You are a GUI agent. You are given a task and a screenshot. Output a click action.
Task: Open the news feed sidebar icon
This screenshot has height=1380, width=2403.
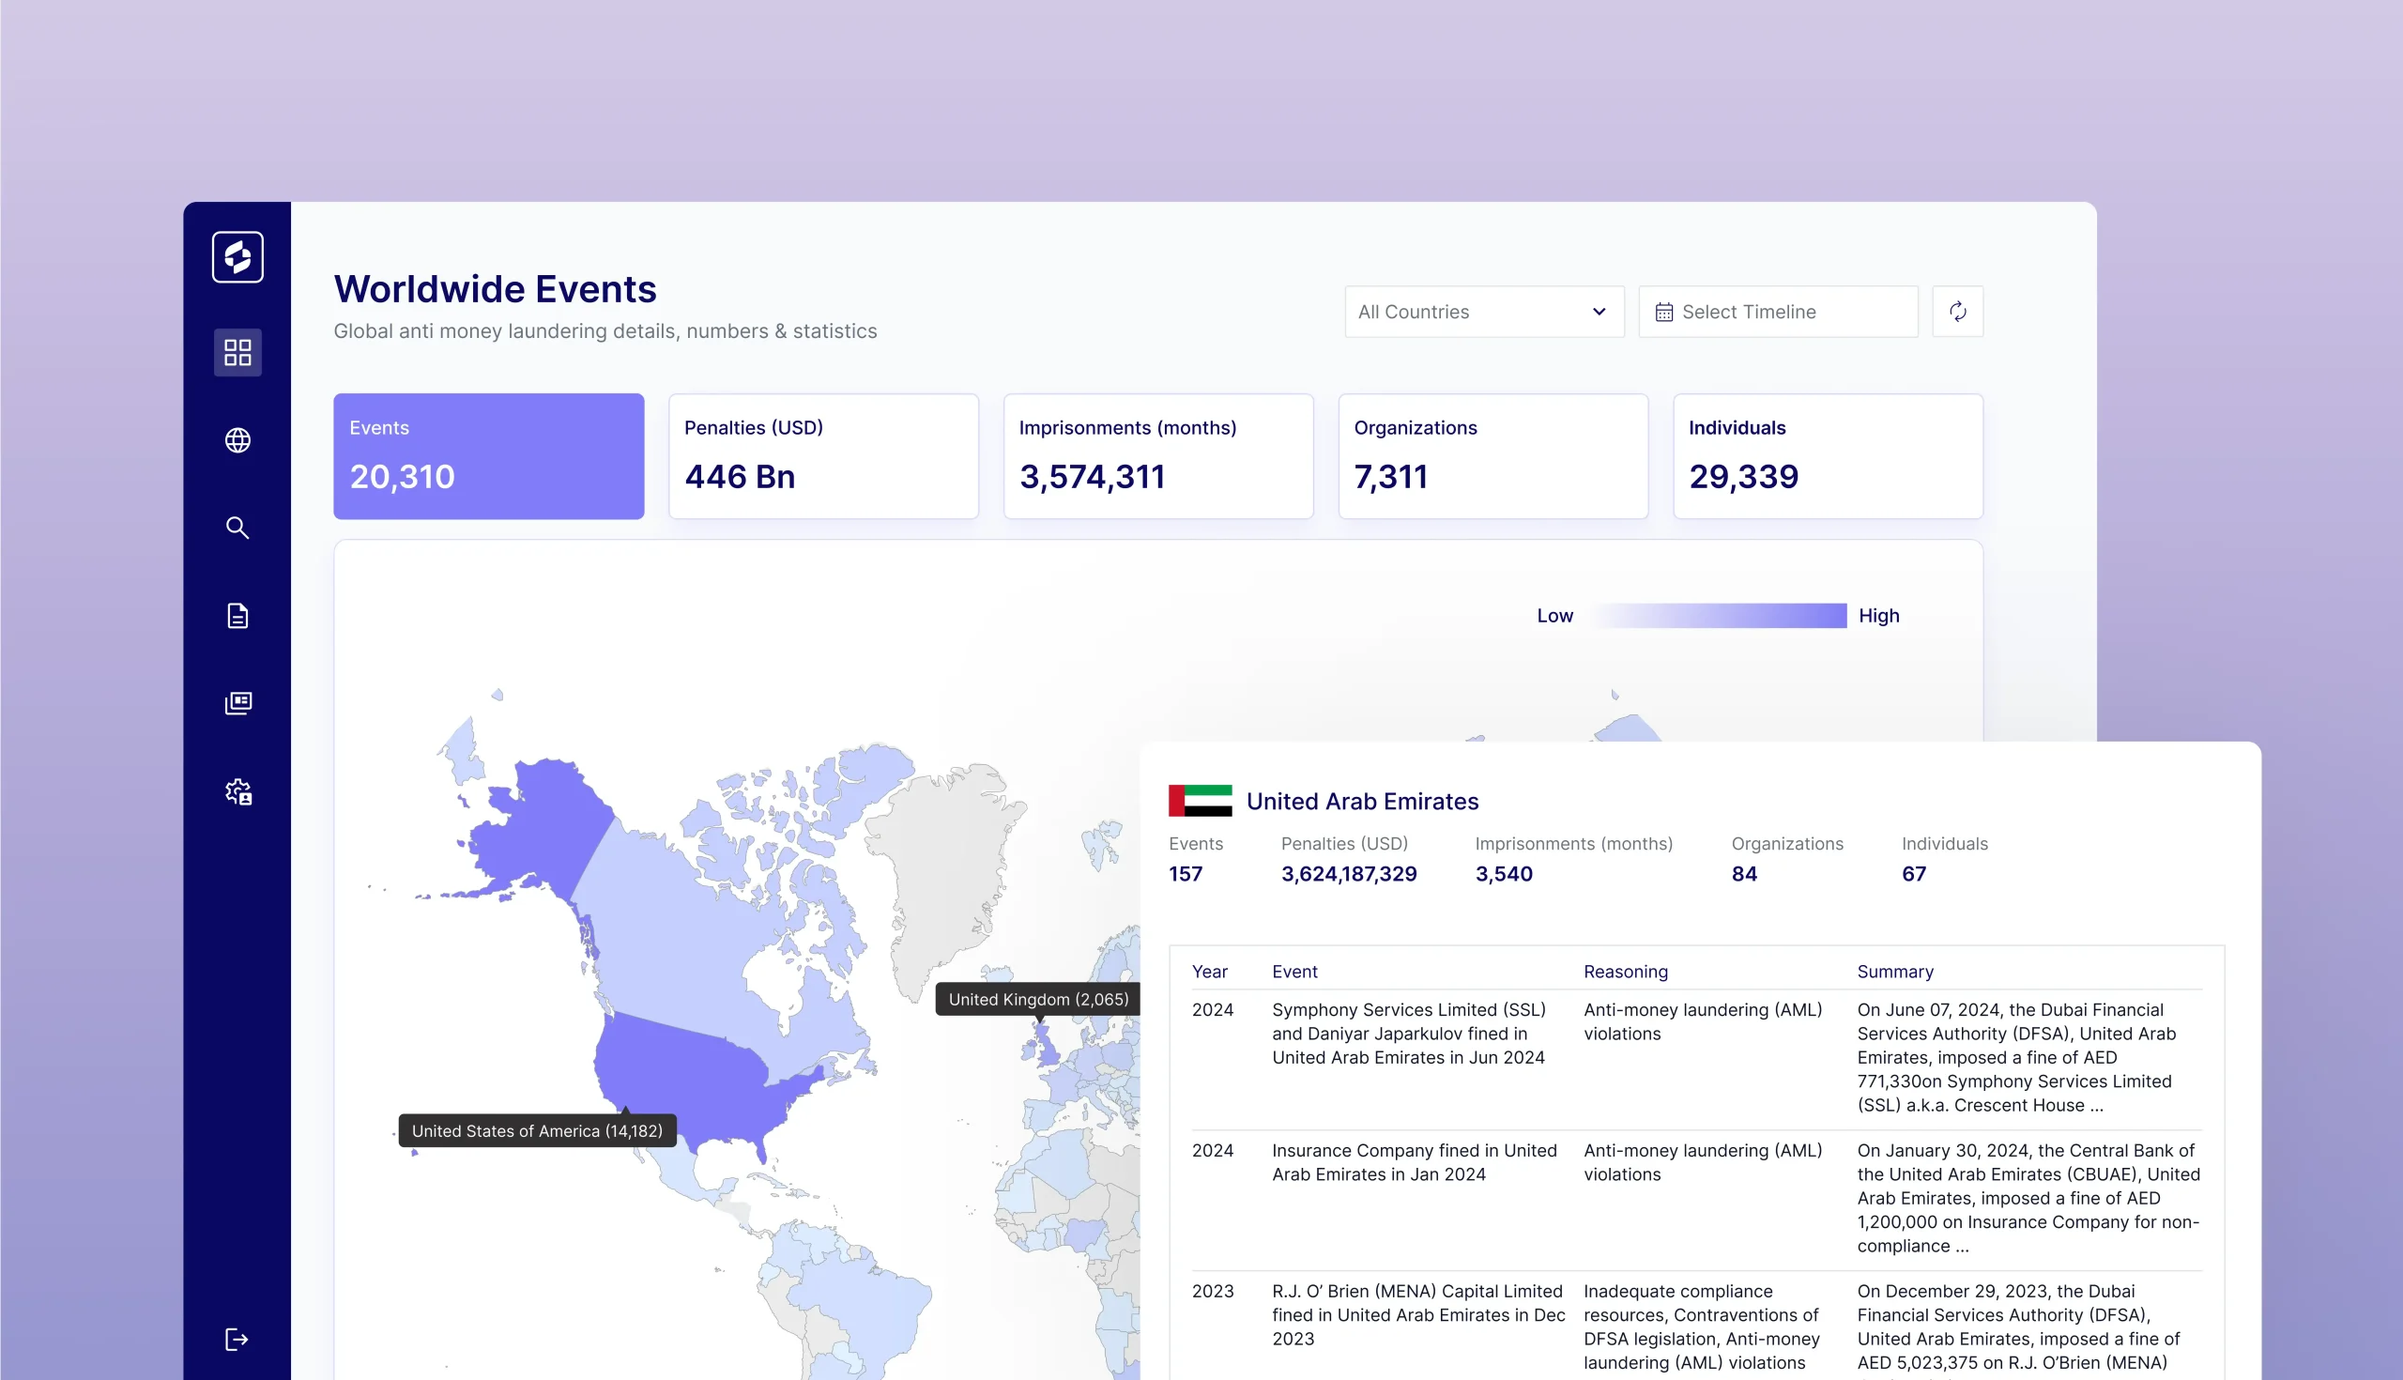237,703
